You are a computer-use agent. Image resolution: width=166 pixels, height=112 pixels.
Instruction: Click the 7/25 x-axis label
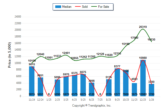click(100, 99)
